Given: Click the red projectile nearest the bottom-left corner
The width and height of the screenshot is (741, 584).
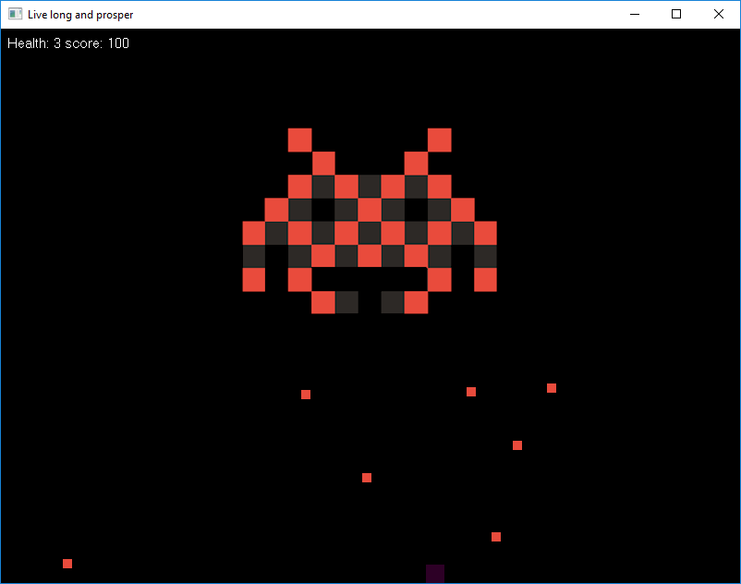Looking at the screenshot, I should point(67,564).
